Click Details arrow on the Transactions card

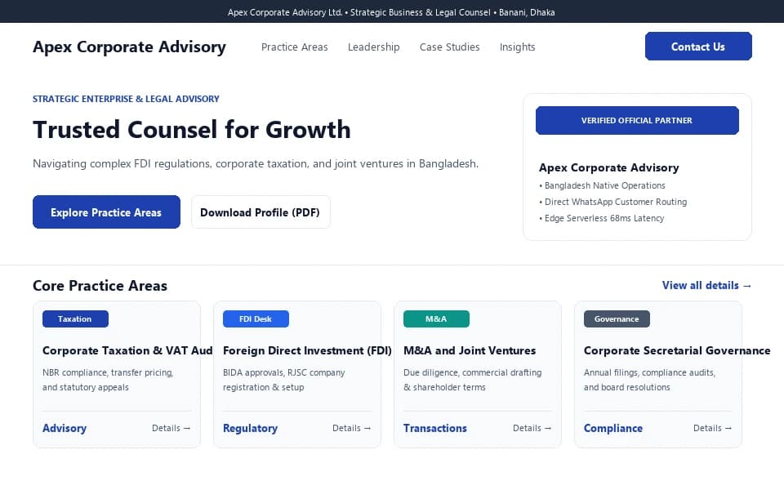(532, 428)
